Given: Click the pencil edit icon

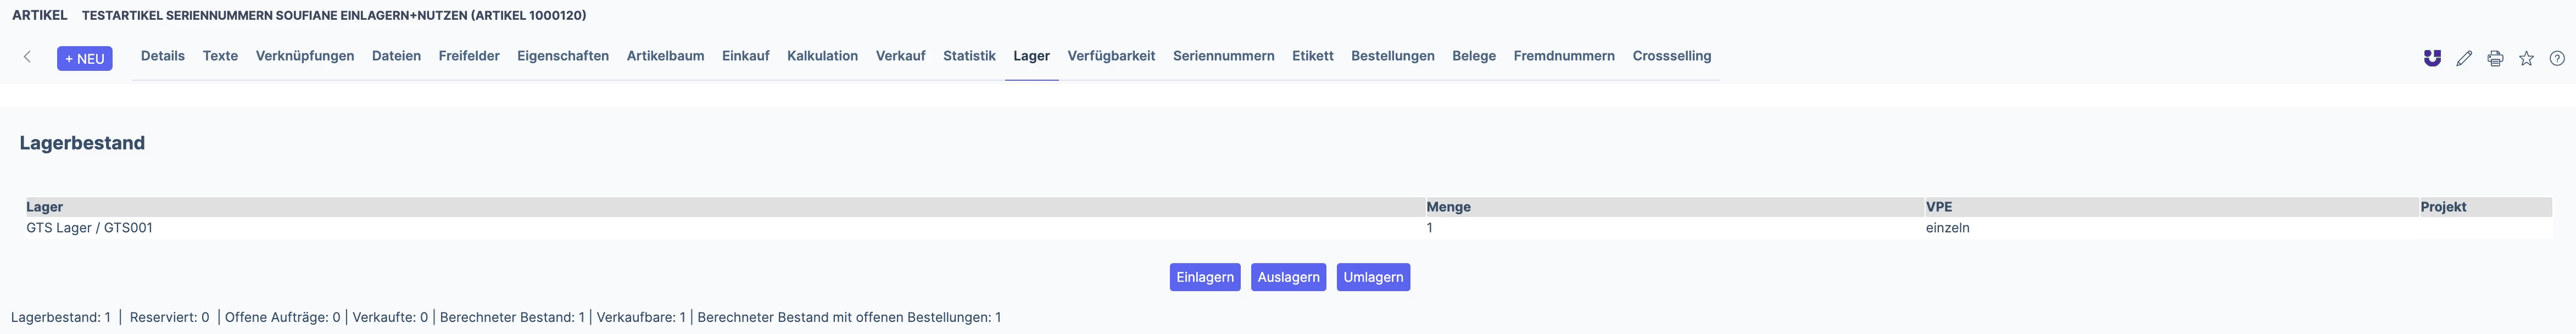Looking at the screenshot, I should (x=2464, y=58).
